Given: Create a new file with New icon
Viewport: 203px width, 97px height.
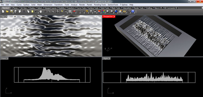Looking at the screenshot, I should click(x=3, y=12).
